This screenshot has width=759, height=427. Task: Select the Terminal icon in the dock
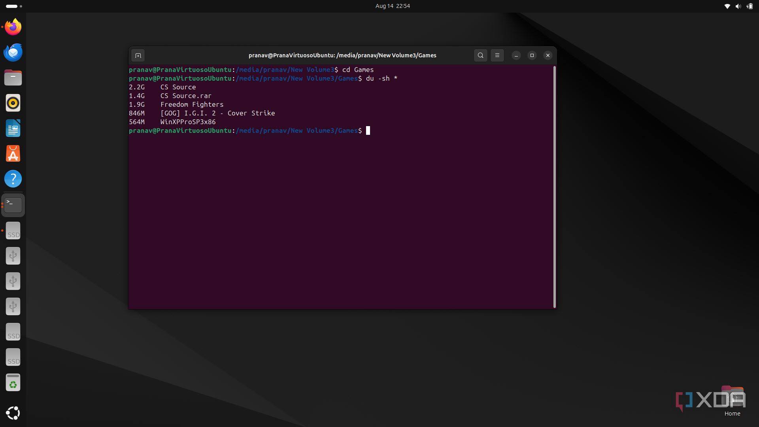click(x=13, y=205)
